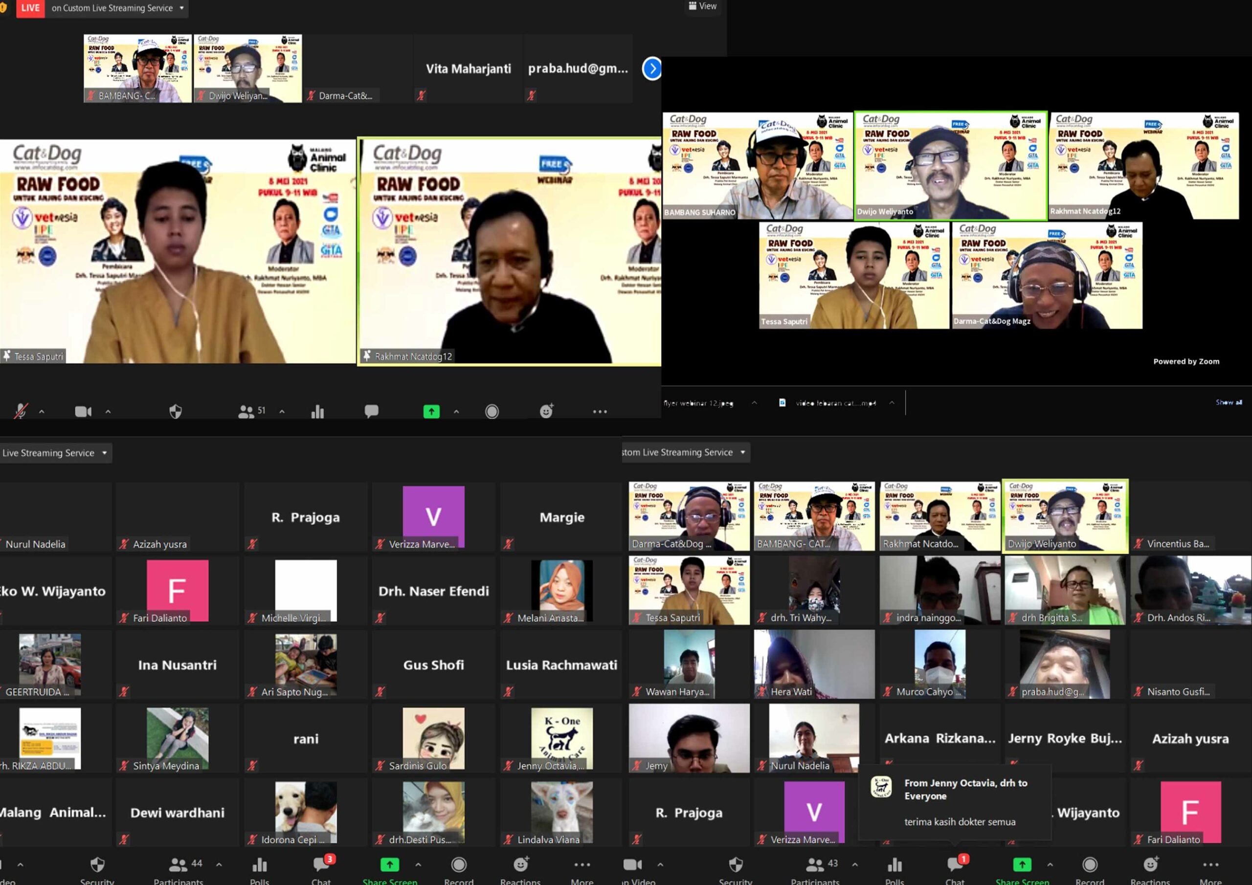Open the three-dot More menu in the 51-participant toolbar
The width and height of the screenshot is (1252, 885).
coord(600,412)
